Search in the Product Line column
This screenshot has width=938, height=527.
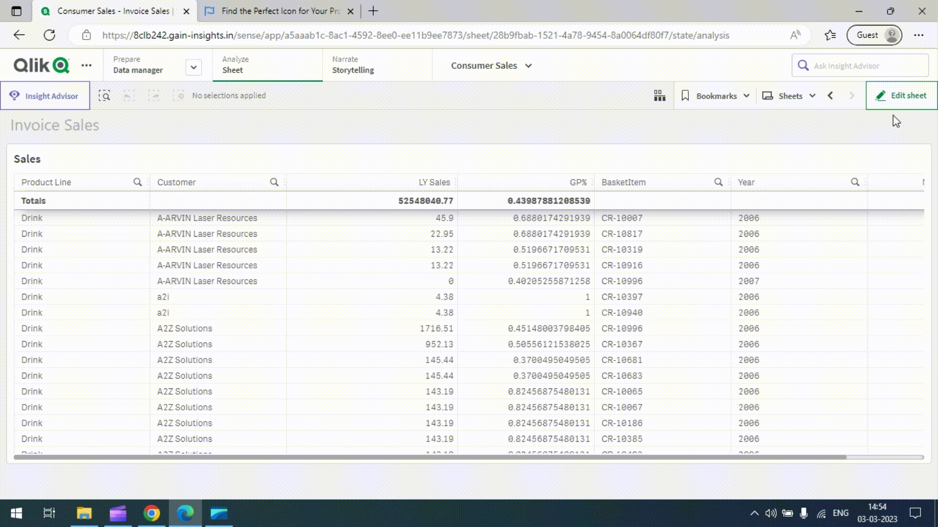pos(138,182)
